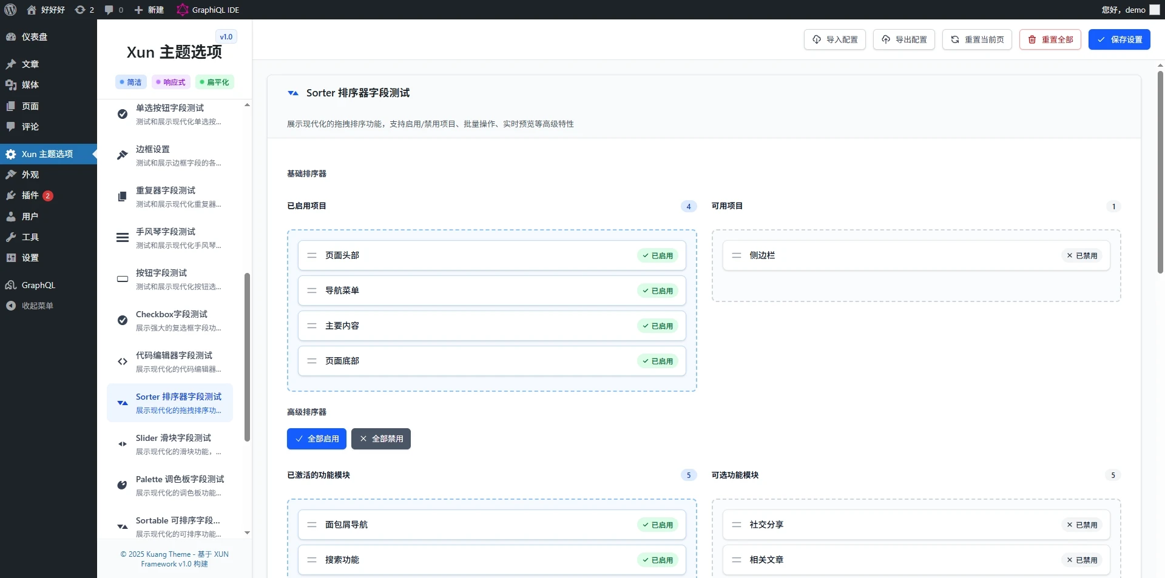This screenshot has height=578, width=1165.
Task: Open Palette 调色板字段测试 section
Action: tap(170, 485)
